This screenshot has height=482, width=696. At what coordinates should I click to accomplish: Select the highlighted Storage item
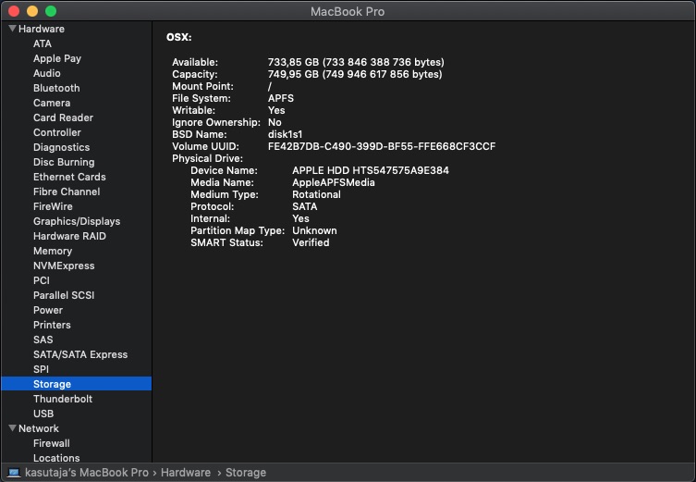tap(77, 384)
